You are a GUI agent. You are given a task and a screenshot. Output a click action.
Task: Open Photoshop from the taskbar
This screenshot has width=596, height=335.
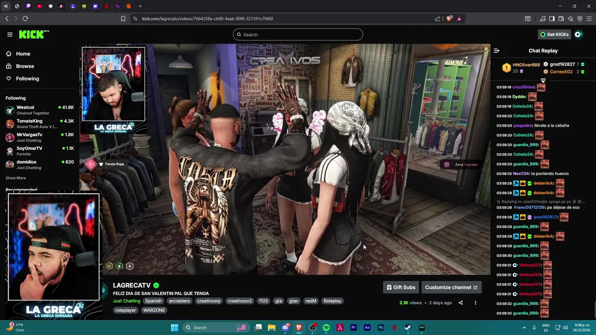[x=381, y=328]
